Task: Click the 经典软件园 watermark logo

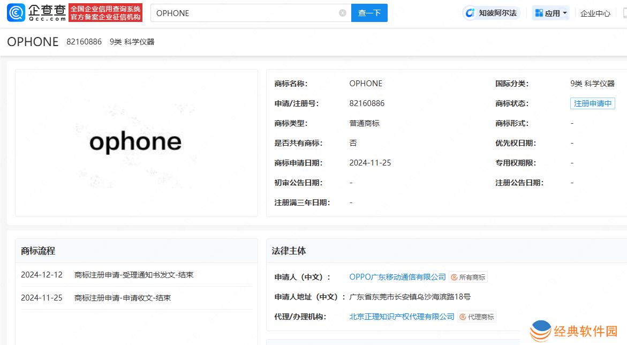Action: [x=541, y=331]
